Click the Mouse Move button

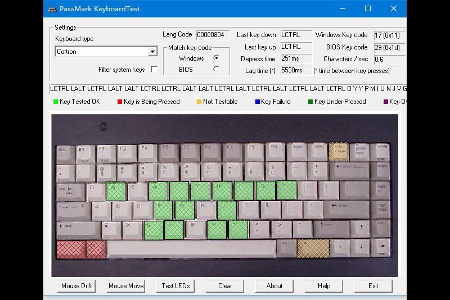(126, 286)
